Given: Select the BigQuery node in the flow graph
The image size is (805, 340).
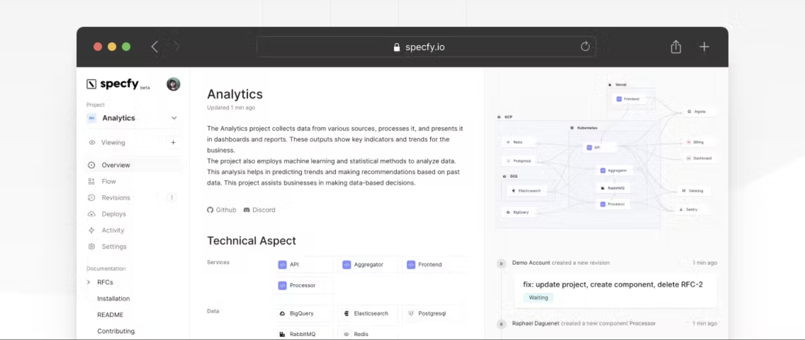Looking at the screenshot, I should click(518, 212).
